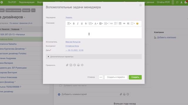The image size is (188, 105).
Task: Insert link via chain icon
Action: coord(124,23)
